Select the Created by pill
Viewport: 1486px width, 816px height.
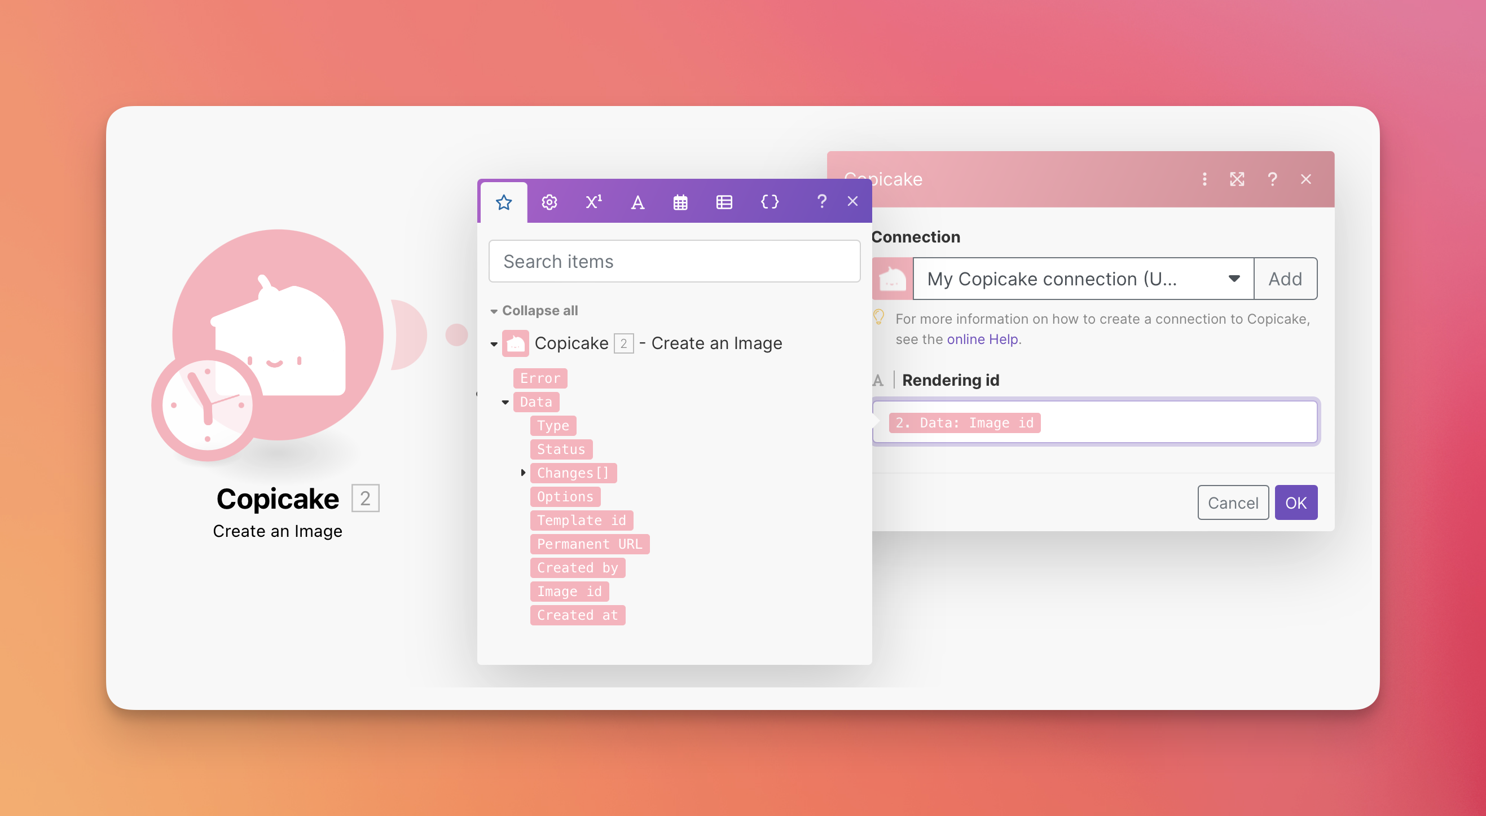pyautogui.click(x=578, y=567)
